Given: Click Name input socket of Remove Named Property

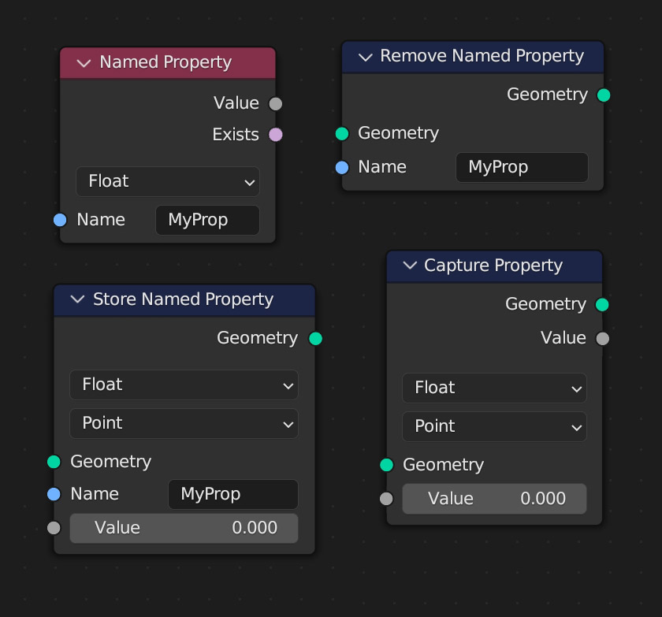Looking at the screenshot, I should tap(342, 168).
